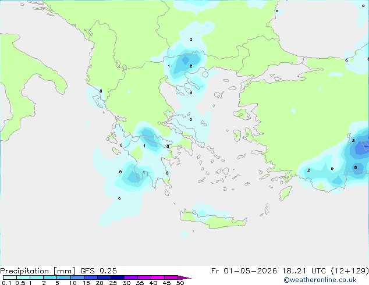The height and width of the screenshot is (285, 369).
Task: Click the 0.1–0.5 mm legend color swatch
Action: click(x=10, y=277)
